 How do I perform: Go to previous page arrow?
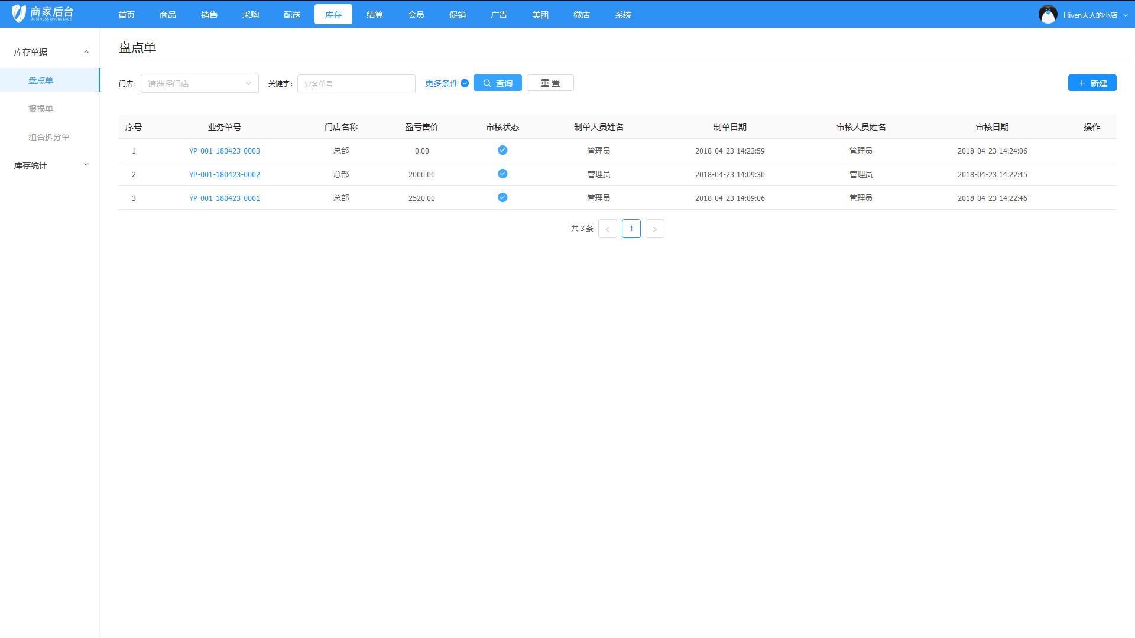click(x=607, y=229)
